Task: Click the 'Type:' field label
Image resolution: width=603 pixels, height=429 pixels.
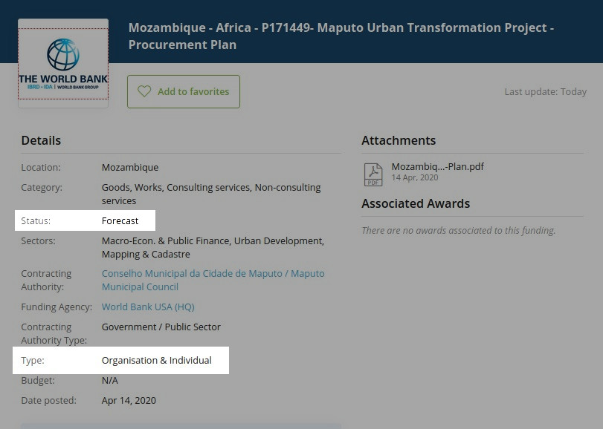Action: (x=33, y=360)
